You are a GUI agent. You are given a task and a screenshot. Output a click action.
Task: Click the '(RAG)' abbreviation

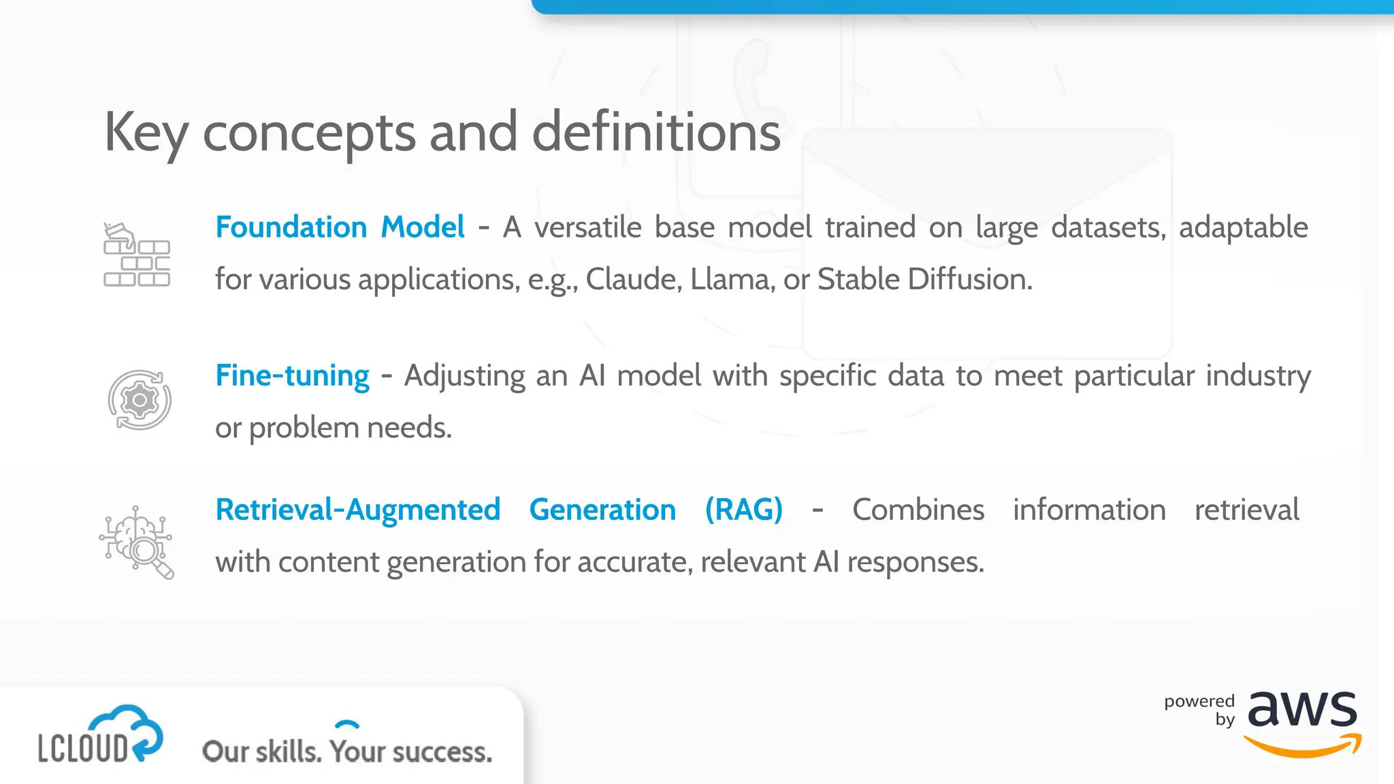pyautogui.click(x=744, y=510)
